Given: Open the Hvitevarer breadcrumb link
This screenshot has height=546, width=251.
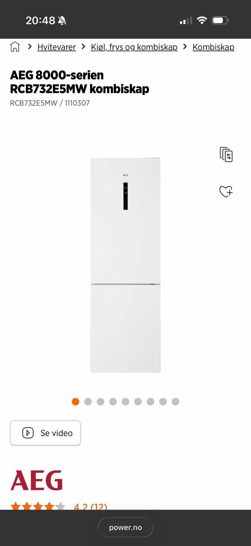Looking at the screenshot, I should (x=57, y=47).
